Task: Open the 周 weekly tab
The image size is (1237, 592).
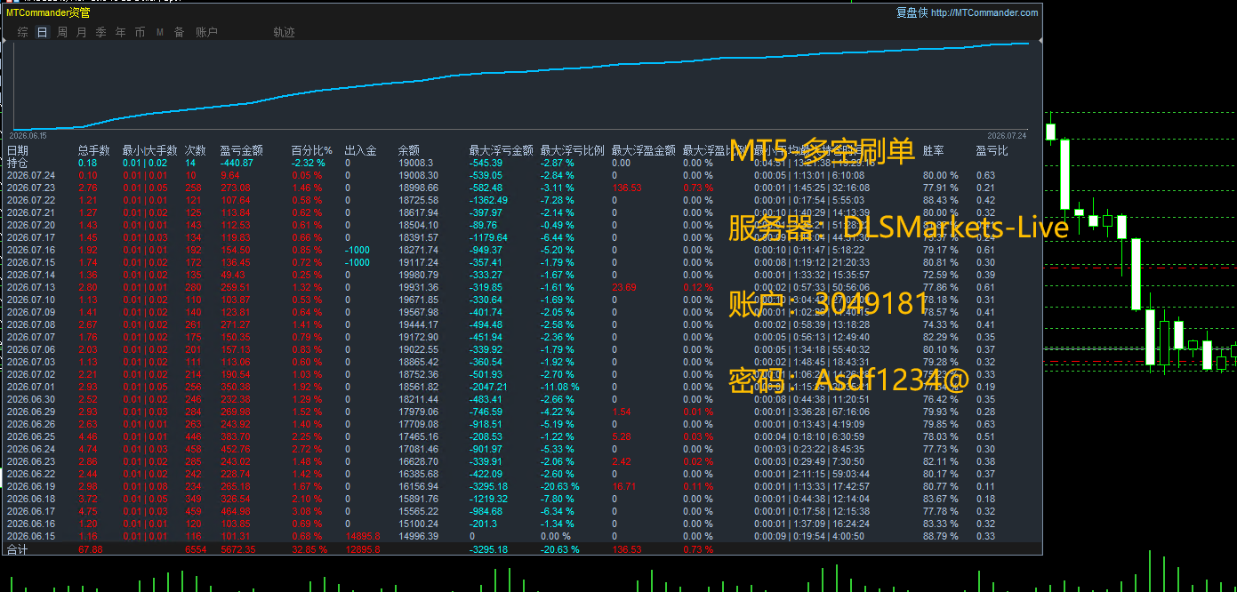Action: (x=62, y=32)
